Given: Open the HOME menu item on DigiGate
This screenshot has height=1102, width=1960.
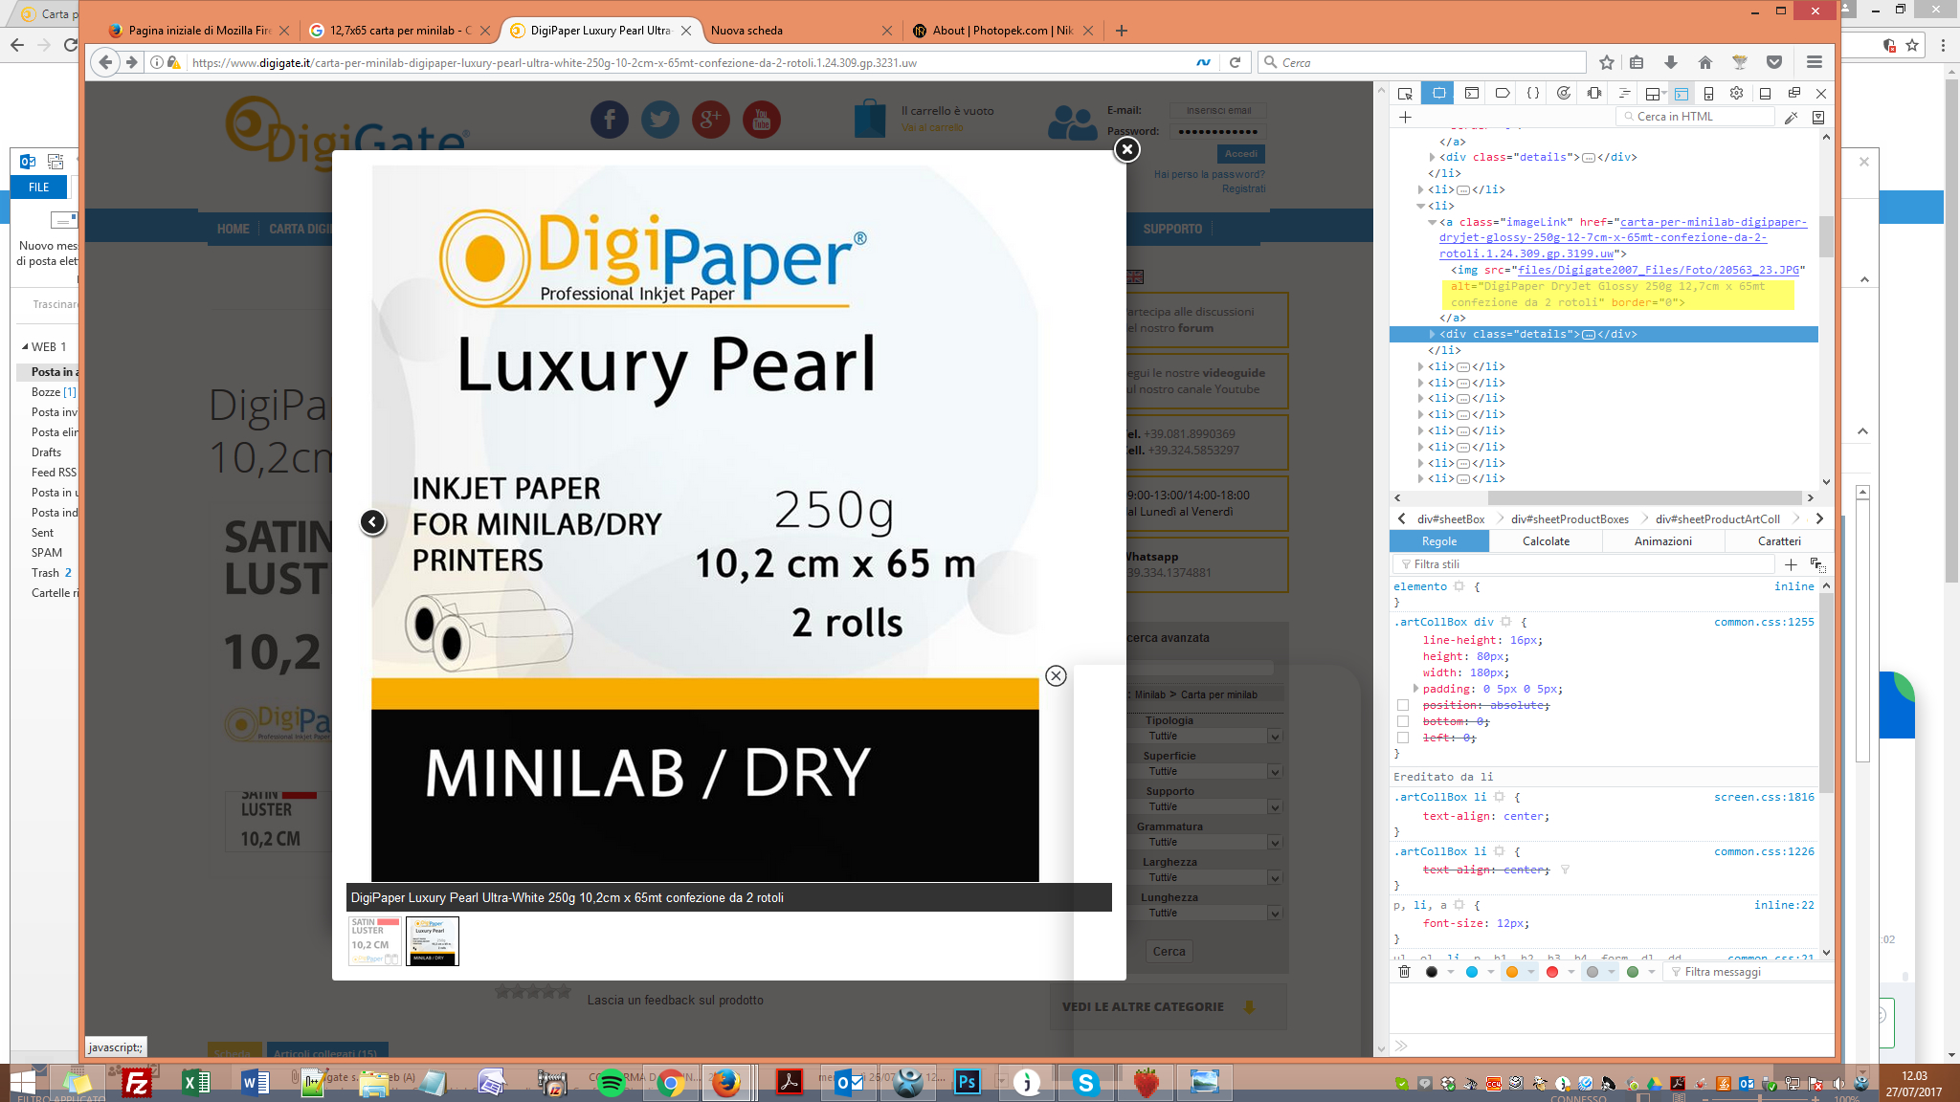Looking at the screenshot, I should click(233, 229).
